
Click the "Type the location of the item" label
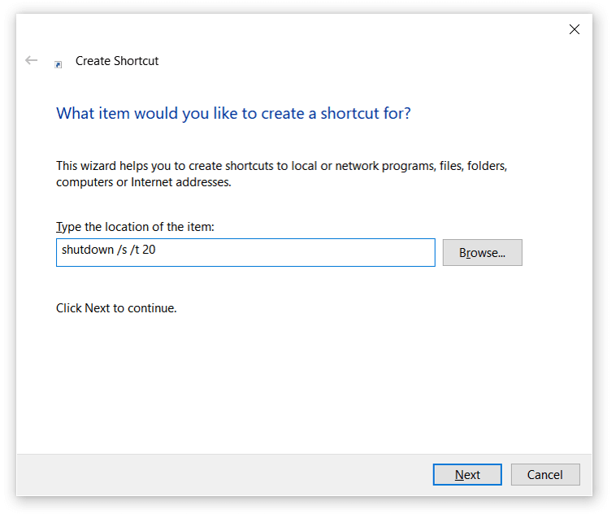[135, 227]
